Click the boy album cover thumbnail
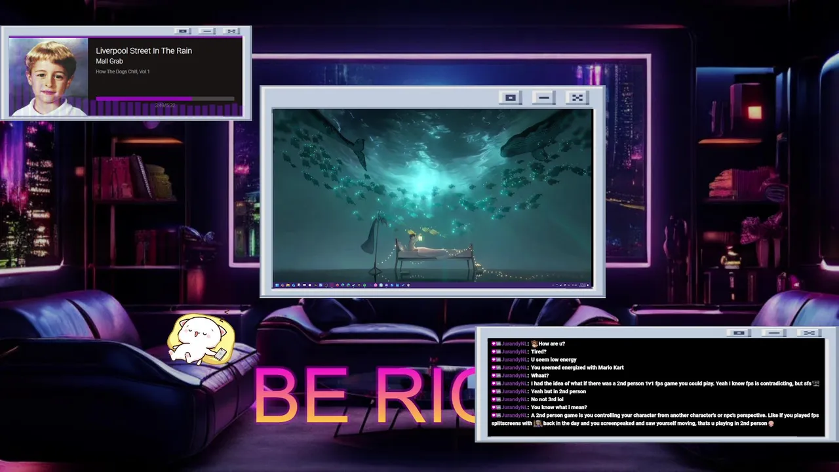 pyautogui.click(x=49, y=77)
